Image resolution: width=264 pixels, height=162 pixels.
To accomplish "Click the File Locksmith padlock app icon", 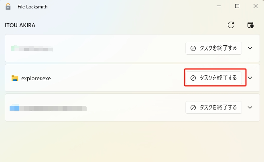I will click(x=8, y=6).
